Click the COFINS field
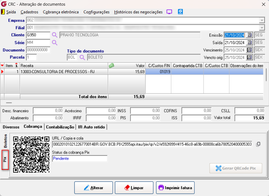 197,111
